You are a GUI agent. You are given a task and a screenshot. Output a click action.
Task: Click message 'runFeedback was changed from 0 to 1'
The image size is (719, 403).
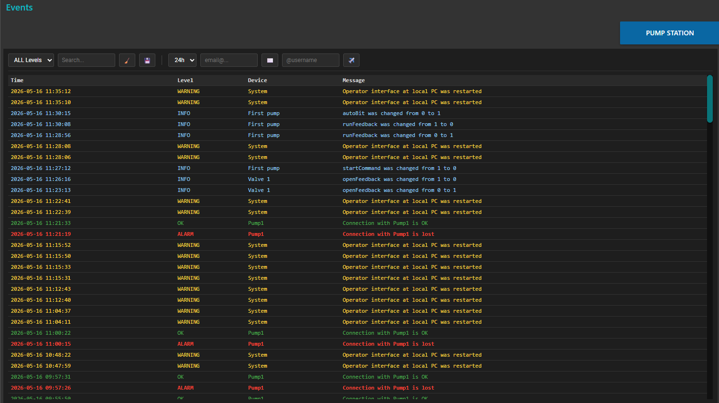[x=398, y=135]
